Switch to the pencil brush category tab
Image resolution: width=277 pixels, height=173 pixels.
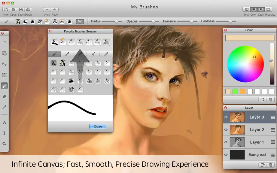click(106, 54)
